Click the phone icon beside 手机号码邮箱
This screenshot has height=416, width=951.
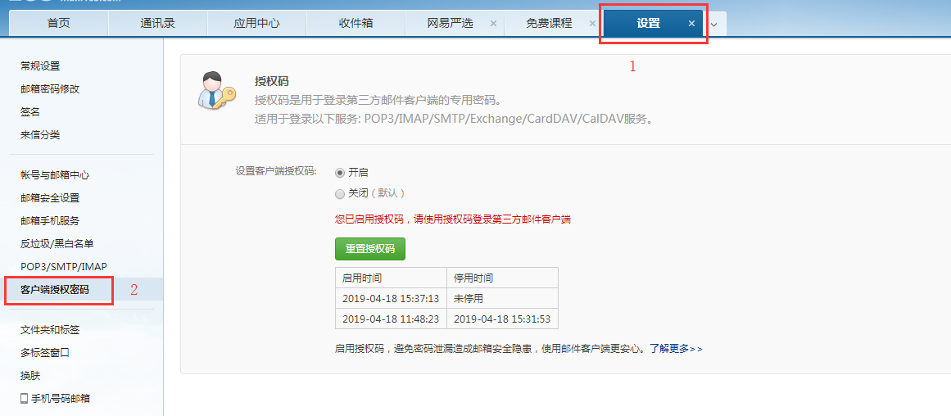click(x=25, y=399)
